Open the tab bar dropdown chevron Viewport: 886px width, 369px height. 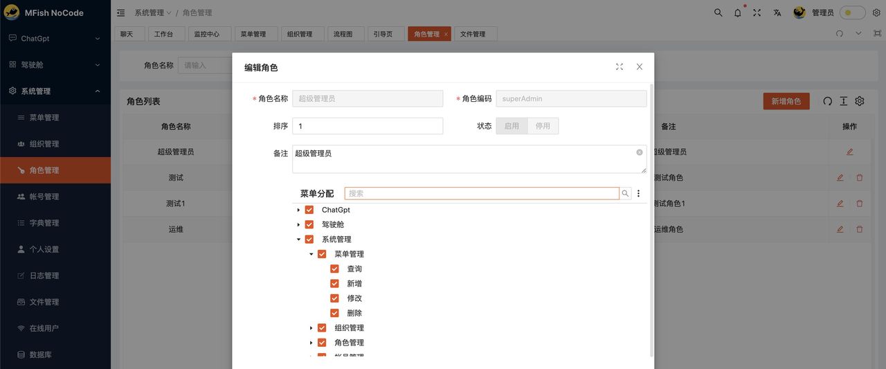coord(859,33)
